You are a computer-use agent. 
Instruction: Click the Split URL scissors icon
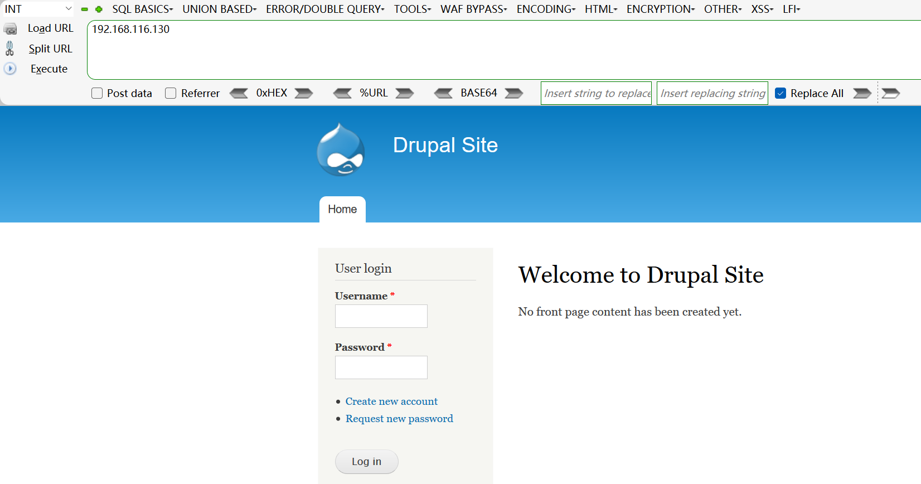9,49
